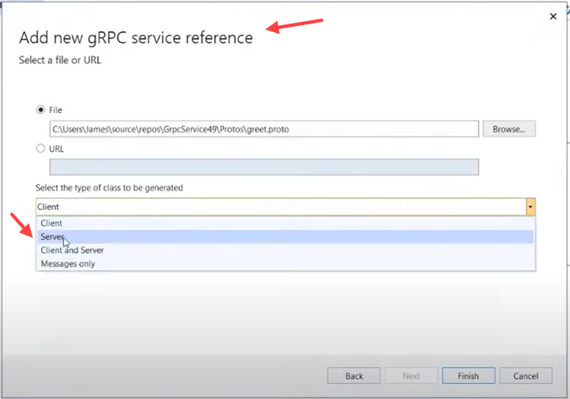Collapse the class type dropdown arrow
This screenshot has height=399, width=570.
pos(530,207)
